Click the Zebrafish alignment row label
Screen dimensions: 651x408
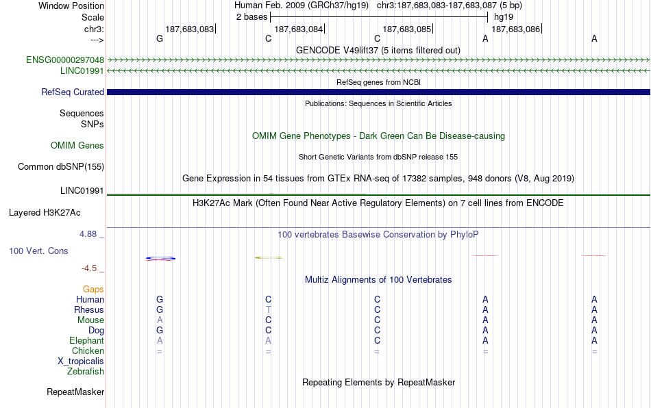click(x=86, y=372)
